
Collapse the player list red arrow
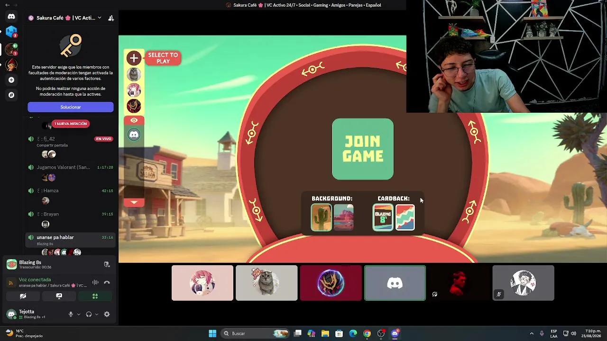(134, 202)
